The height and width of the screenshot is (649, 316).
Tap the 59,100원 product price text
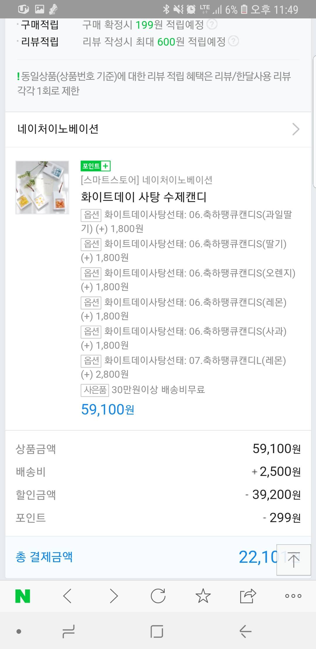(107, 410)
